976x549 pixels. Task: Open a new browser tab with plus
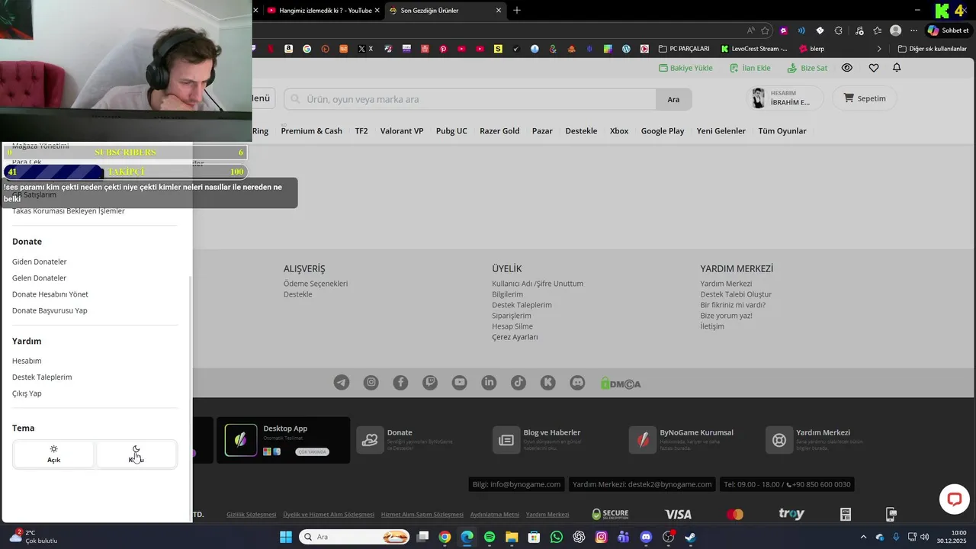pos(517,11)
